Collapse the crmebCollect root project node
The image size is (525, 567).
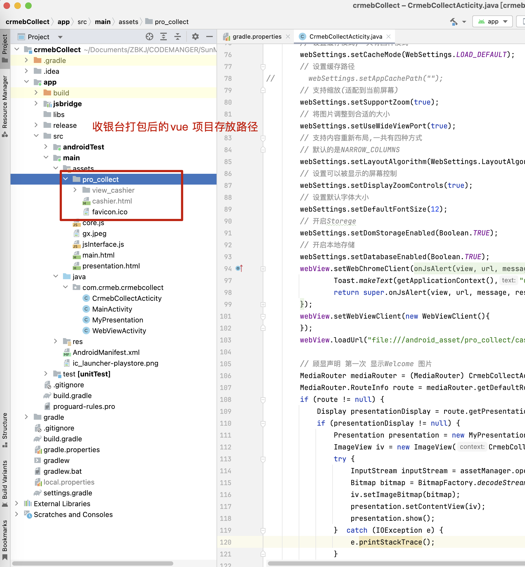tap(17, 49)
